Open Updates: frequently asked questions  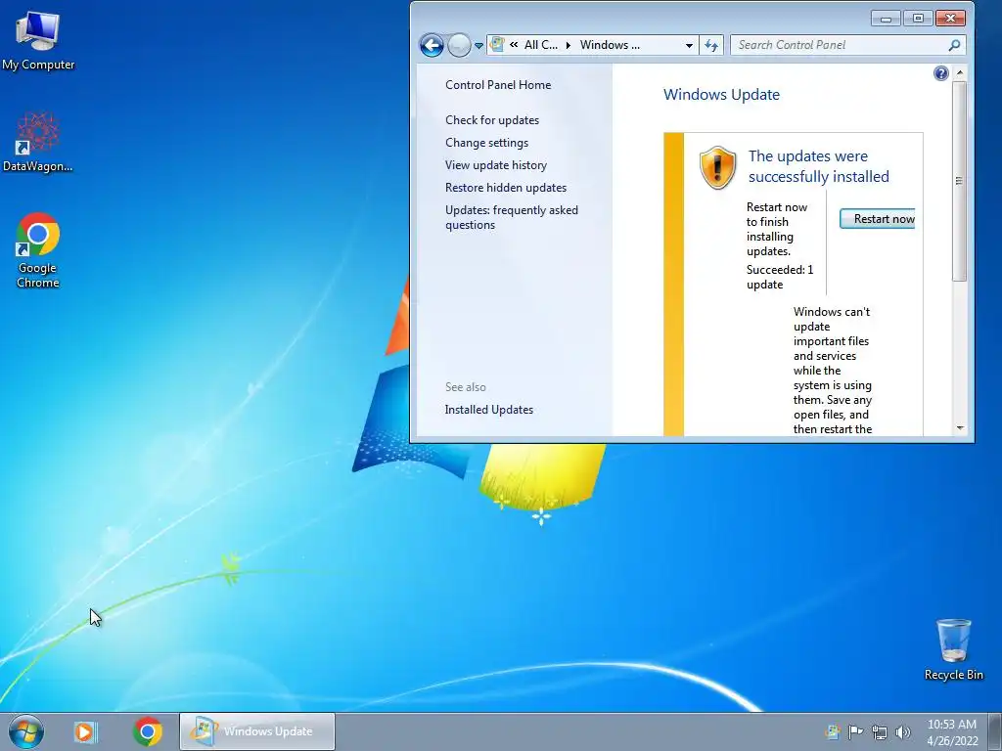(511, 217)
